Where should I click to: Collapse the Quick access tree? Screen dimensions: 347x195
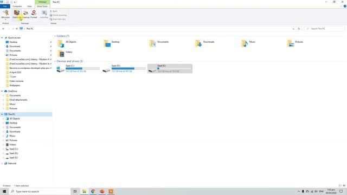2,38
